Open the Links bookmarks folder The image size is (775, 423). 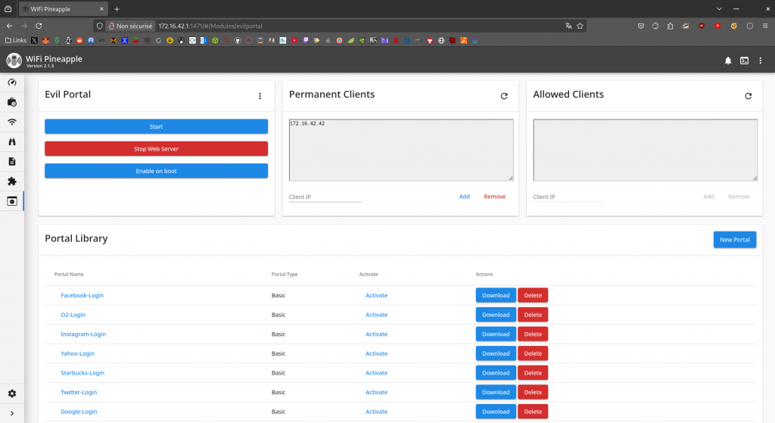pos(16,41)
